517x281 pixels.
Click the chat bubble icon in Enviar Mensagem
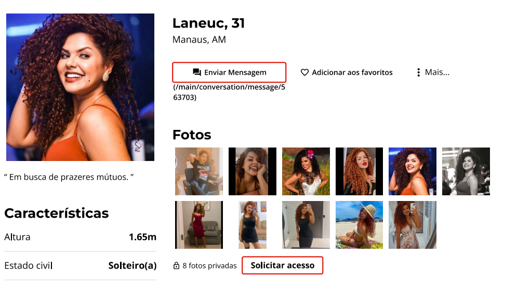197,72
